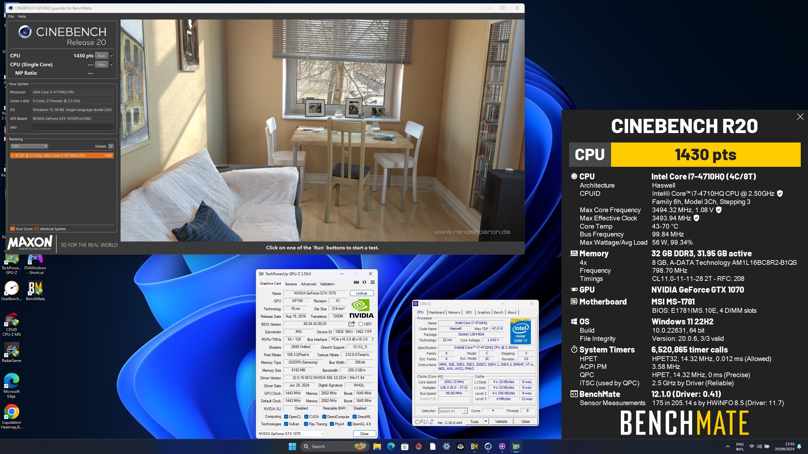Switch to the Mainboard tab in CPU-Z
808x454 pixels.
point(437,312)
